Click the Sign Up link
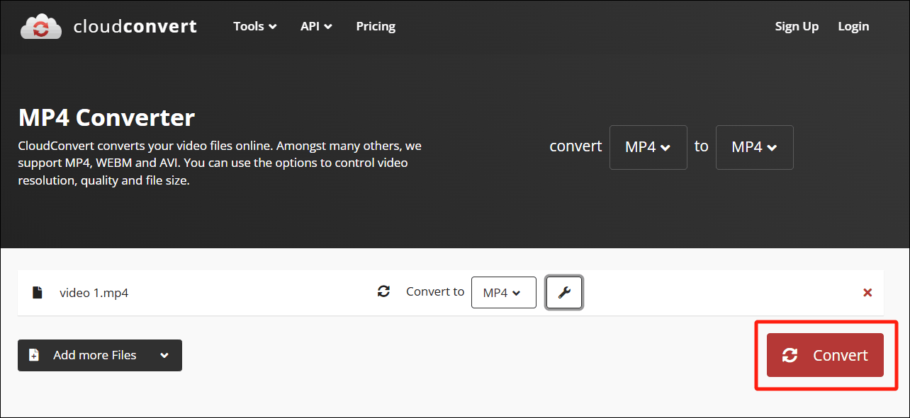910x418 pixels. point(797,26)
